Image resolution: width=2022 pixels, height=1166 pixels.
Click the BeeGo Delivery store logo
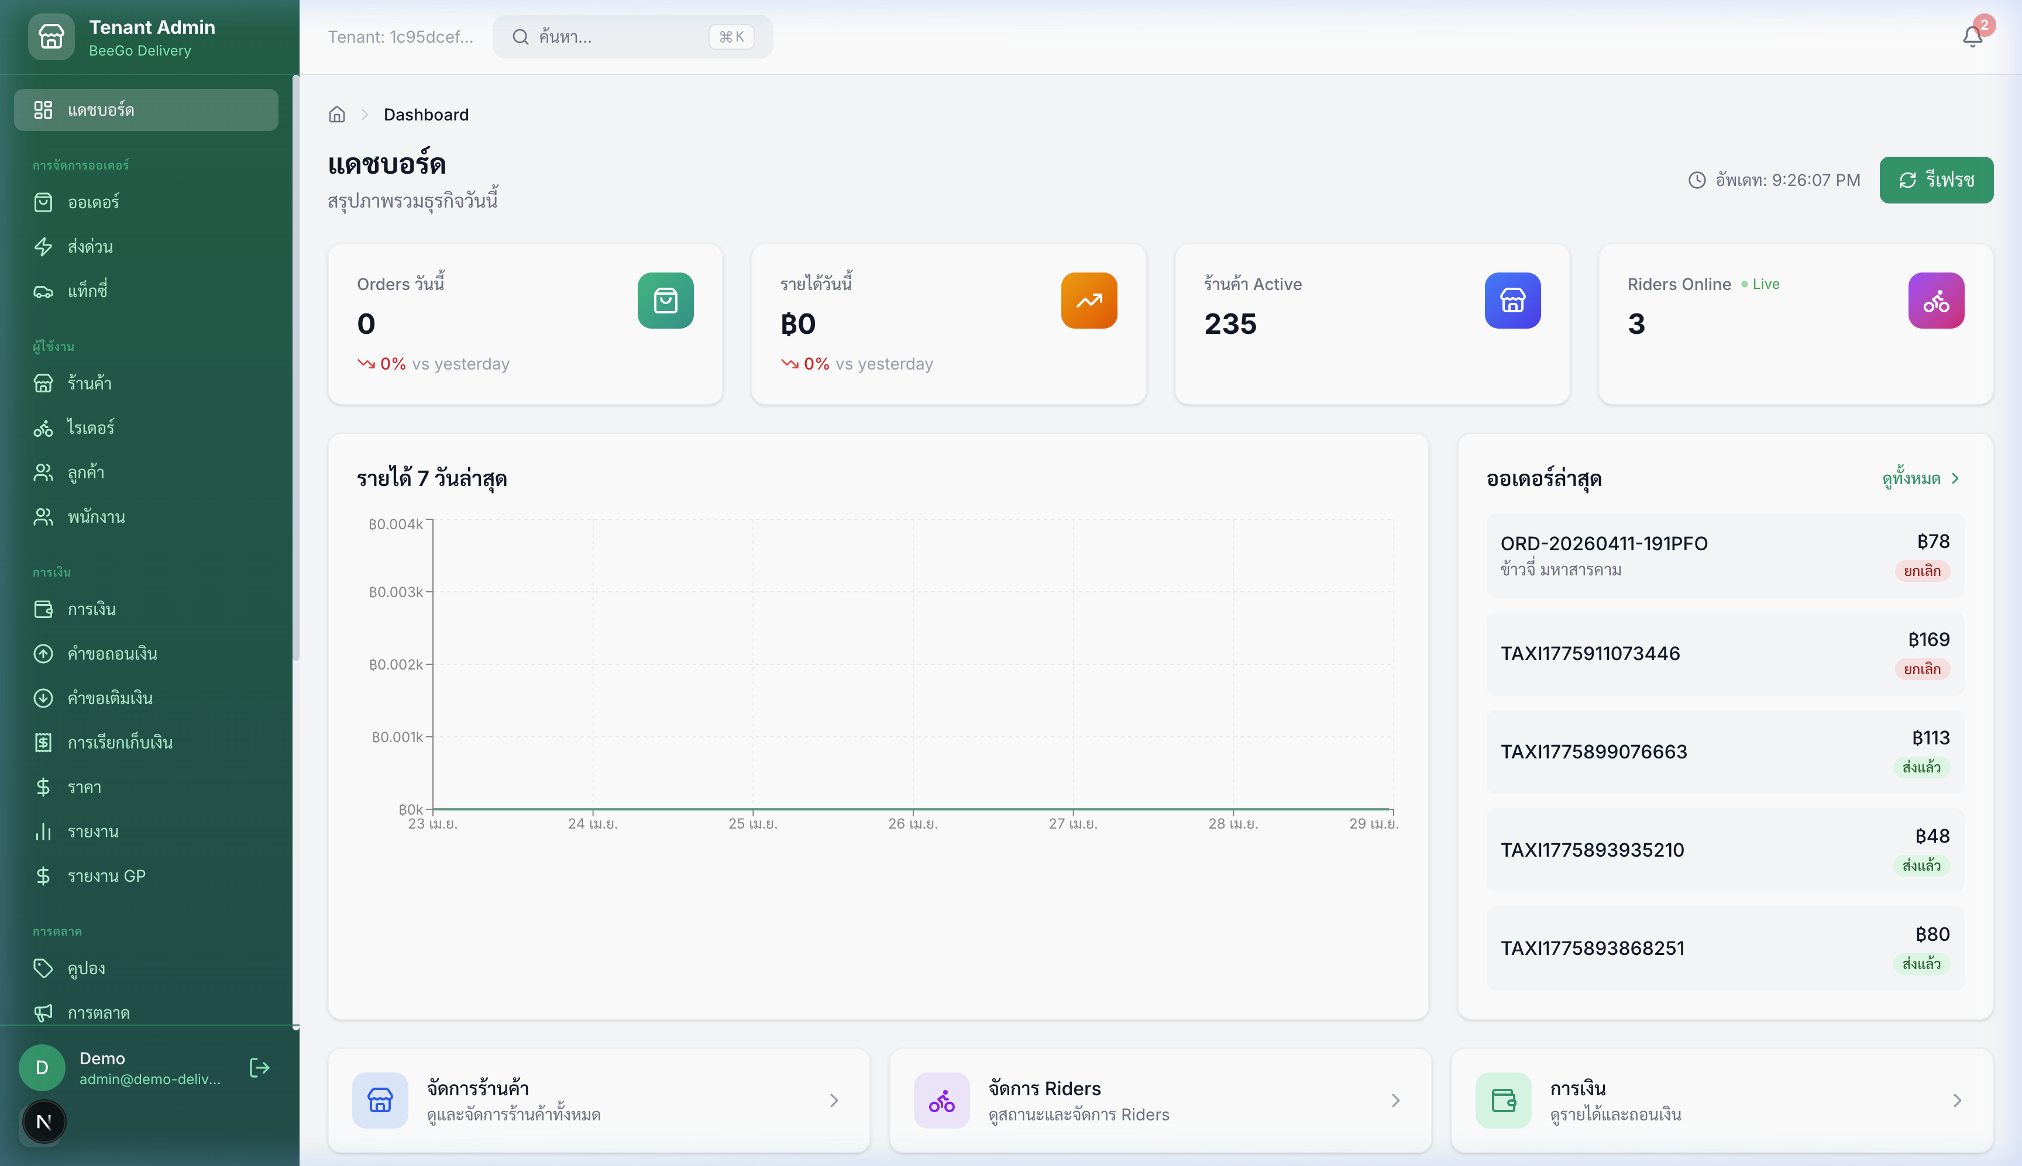[50, 36]
